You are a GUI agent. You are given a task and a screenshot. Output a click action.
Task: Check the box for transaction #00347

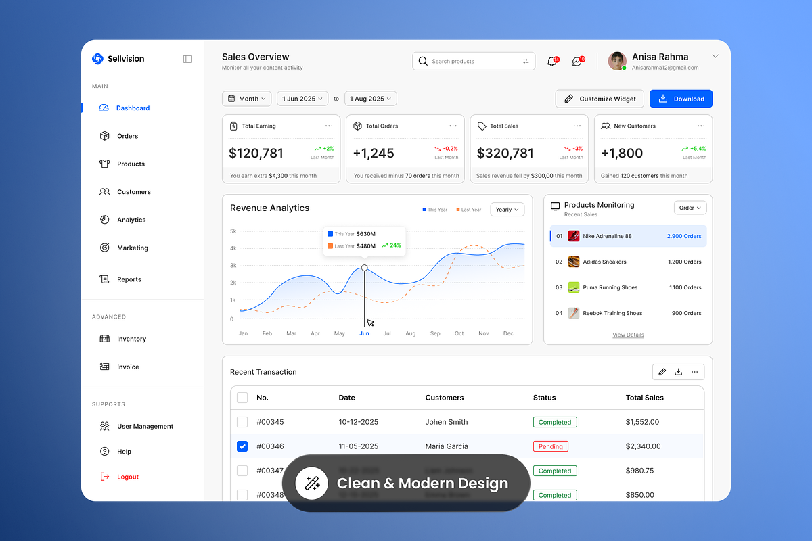pos(242,471)
